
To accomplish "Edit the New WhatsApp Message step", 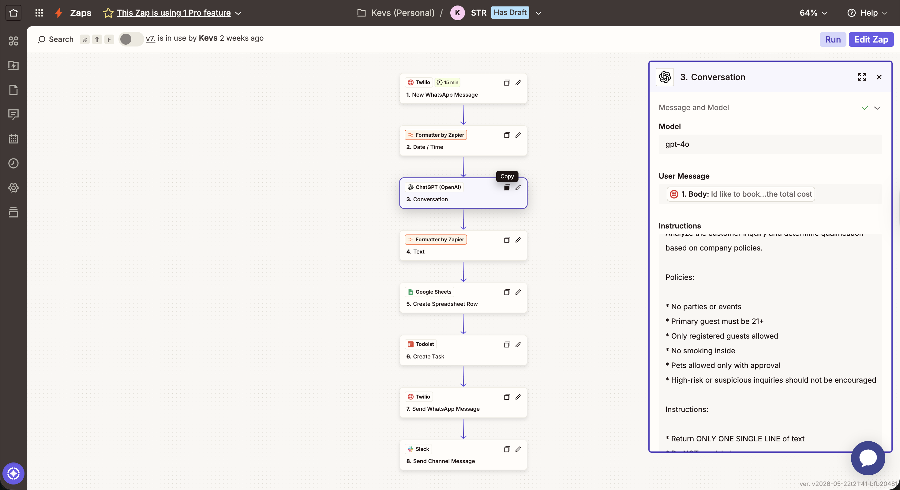I will 518,83.
